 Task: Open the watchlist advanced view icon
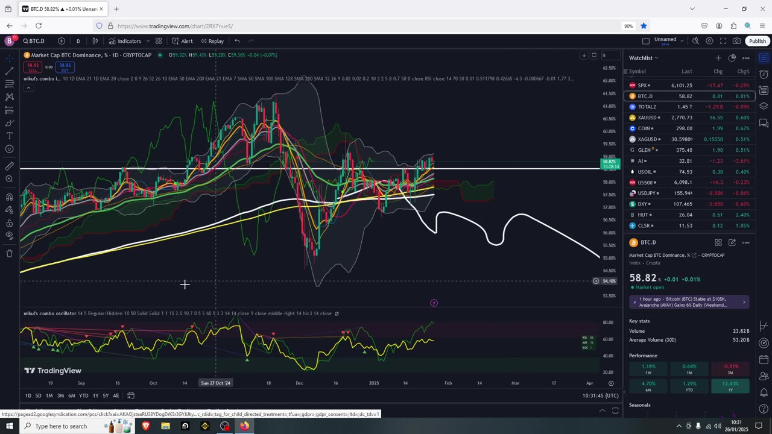732,58
